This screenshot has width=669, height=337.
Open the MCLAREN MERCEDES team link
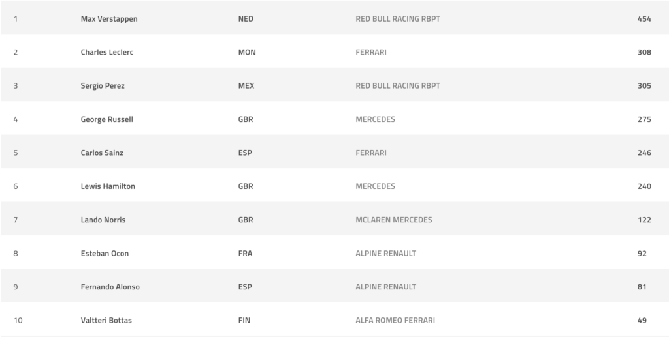pos(394,220)
